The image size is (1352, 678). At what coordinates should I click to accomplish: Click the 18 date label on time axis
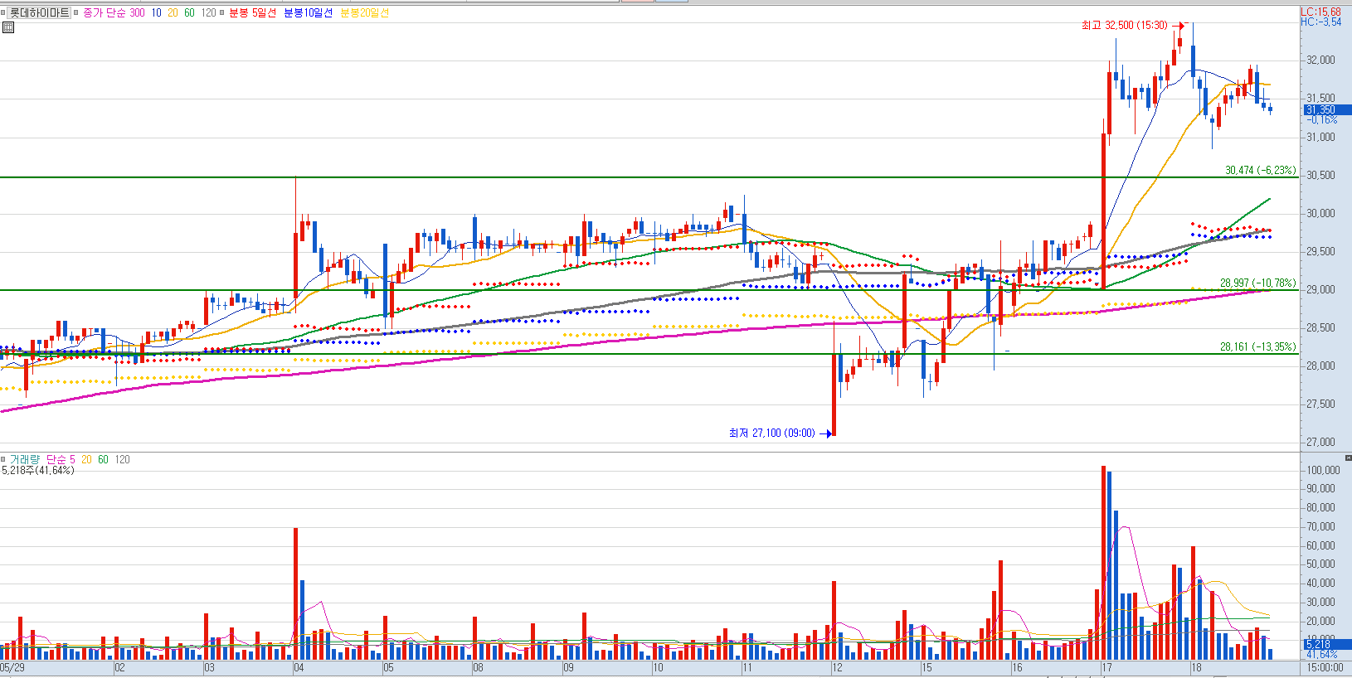point(1196,667)
